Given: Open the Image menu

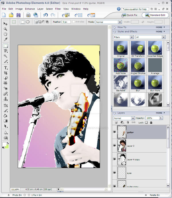Looking at the screenshot, I should click(x=19, y=9).
